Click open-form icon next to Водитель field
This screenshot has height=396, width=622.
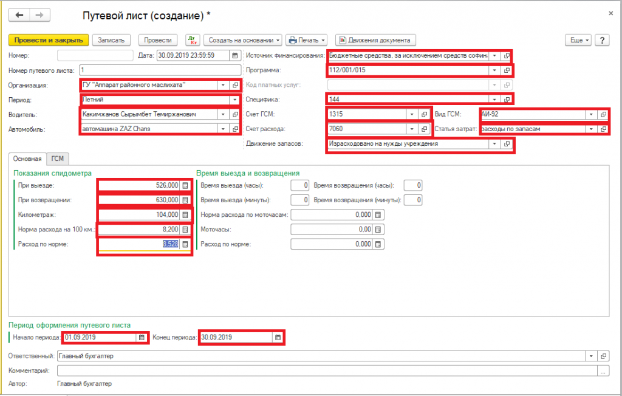235,114
